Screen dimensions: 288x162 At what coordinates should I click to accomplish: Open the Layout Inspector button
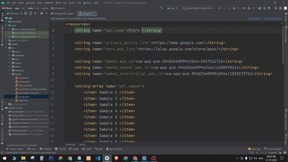pyautogui.click(x=273, y=149)
